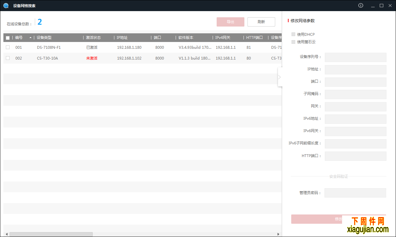
Task: Click the 导出 export button
Action: pos(231,22)
